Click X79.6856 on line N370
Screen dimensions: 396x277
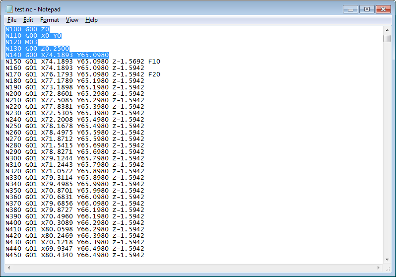coord(57,203)
